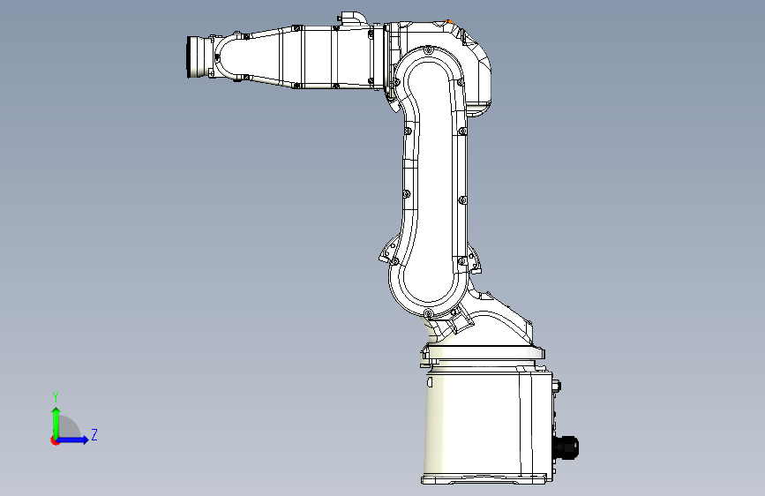Click the blue Z axis arrow of triad
765x496 pixels.
73,440
